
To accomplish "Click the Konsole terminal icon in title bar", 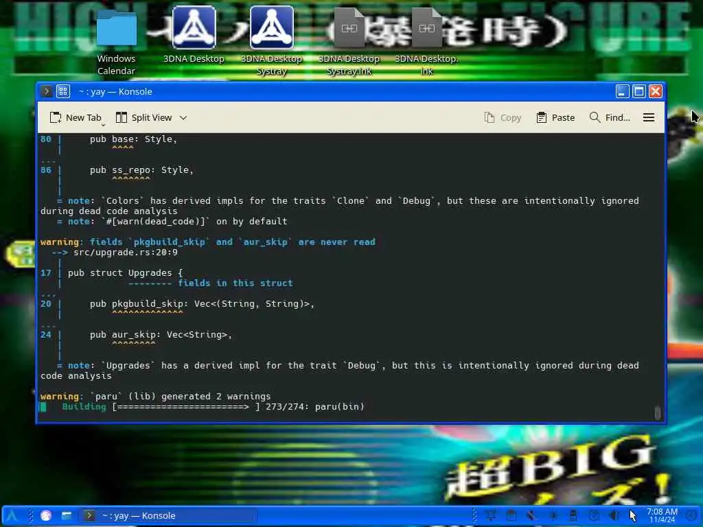I will tap(47, 91).
